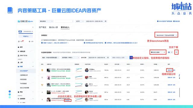Click 视频分析 link in the 1162.9w row

click(170, 70)
